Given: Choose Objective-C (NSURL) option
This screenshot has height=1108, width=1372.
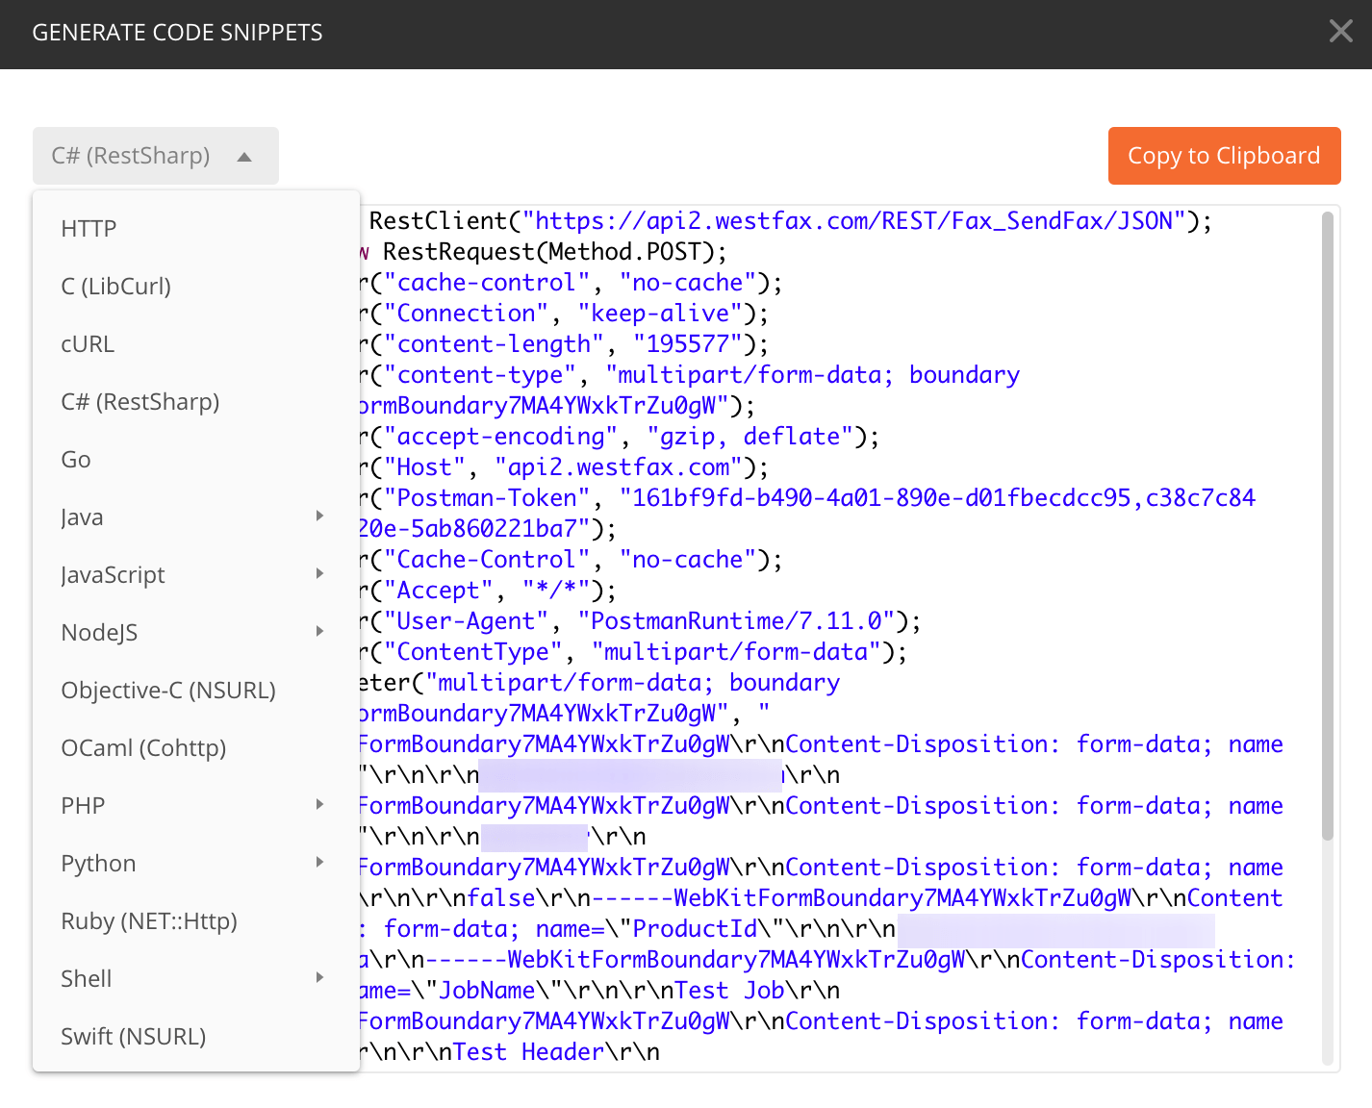Looking at the screenshot, I should tap(168, 691).
